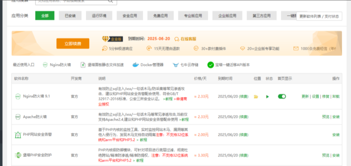
Task: Click 预览 in 堡塔PHP安全防护 row
Action: [x=326, y=155]
